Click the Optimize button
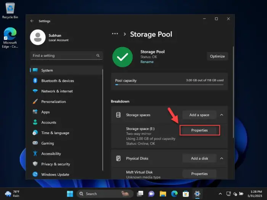Viewport: 267px width, 200px height. click(217, 56)
